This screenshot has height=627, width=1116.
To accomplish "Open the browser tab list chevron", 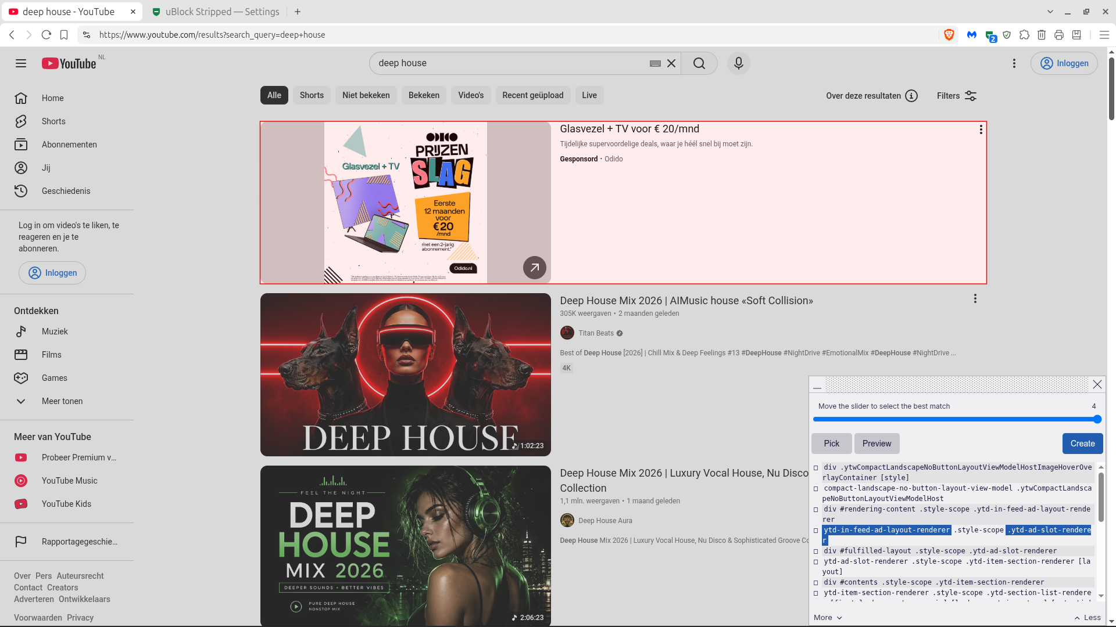I will pyautogui.click(x=1050, y=12).
